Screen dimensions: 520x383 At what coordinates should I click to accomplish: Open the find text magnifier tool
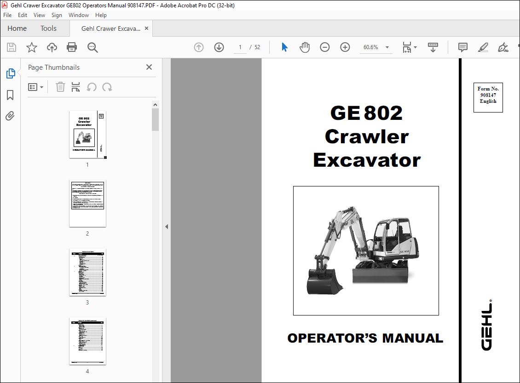[92, 47]
